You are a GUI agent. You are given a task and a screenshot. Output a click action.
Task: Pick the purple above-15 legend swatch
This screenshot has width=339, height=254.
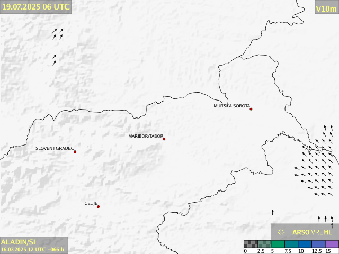coord(332,244)
